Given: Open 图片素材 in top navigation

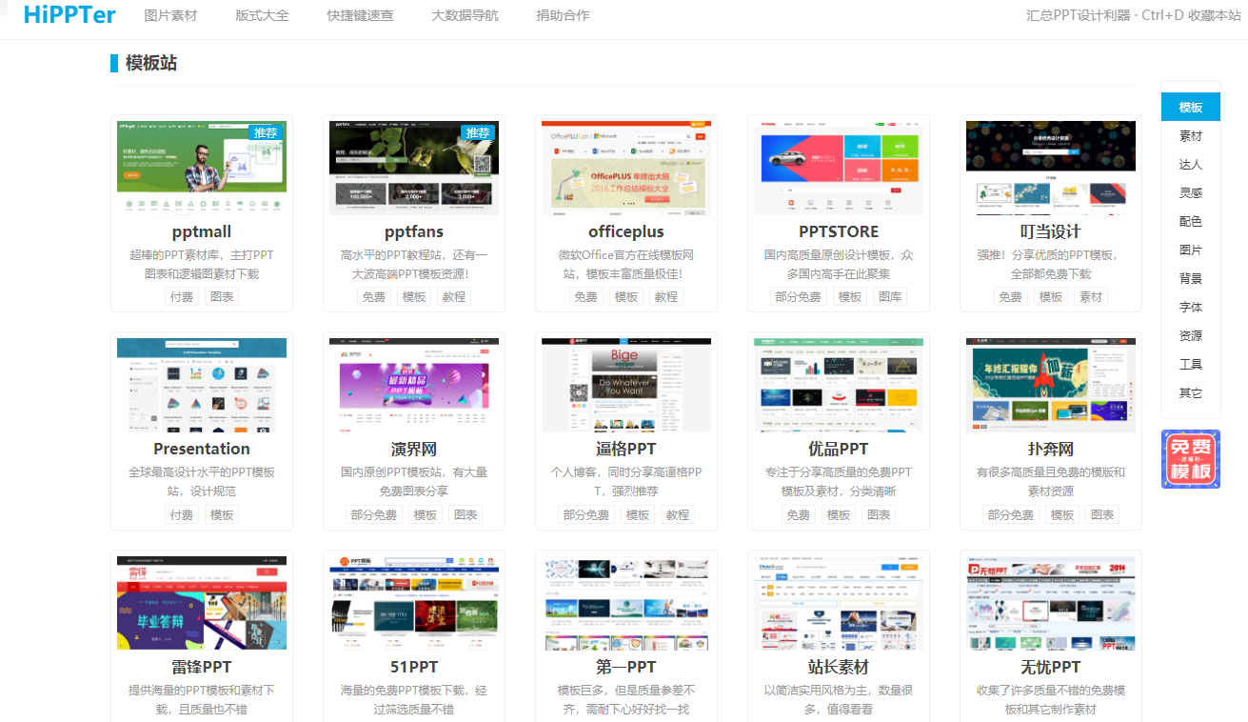Looking at the screenshot, I should tap(170, 16).
